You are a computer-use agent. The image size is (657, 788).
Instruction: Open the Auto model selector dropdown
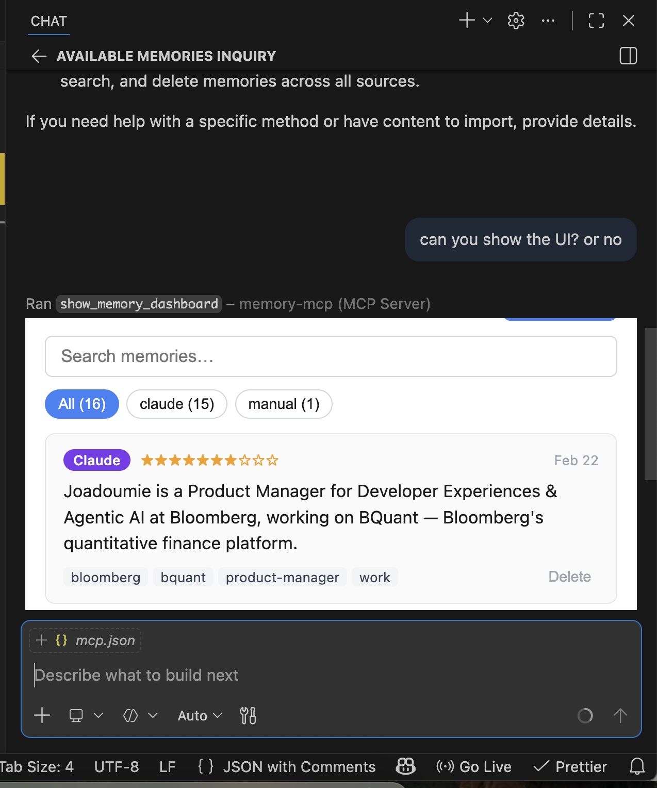pos(198,715)
